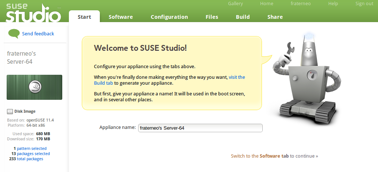Open the fraterneo account link
Screen dimensions: 378x172
coord(301,4)
